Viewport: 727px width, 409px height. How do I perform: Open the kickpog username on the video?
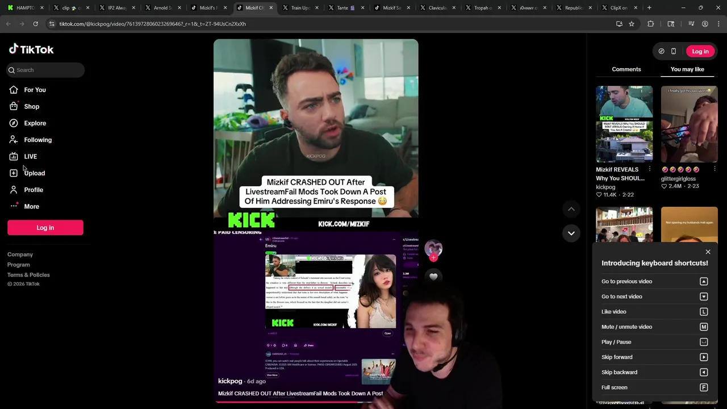tap(230, 381)
